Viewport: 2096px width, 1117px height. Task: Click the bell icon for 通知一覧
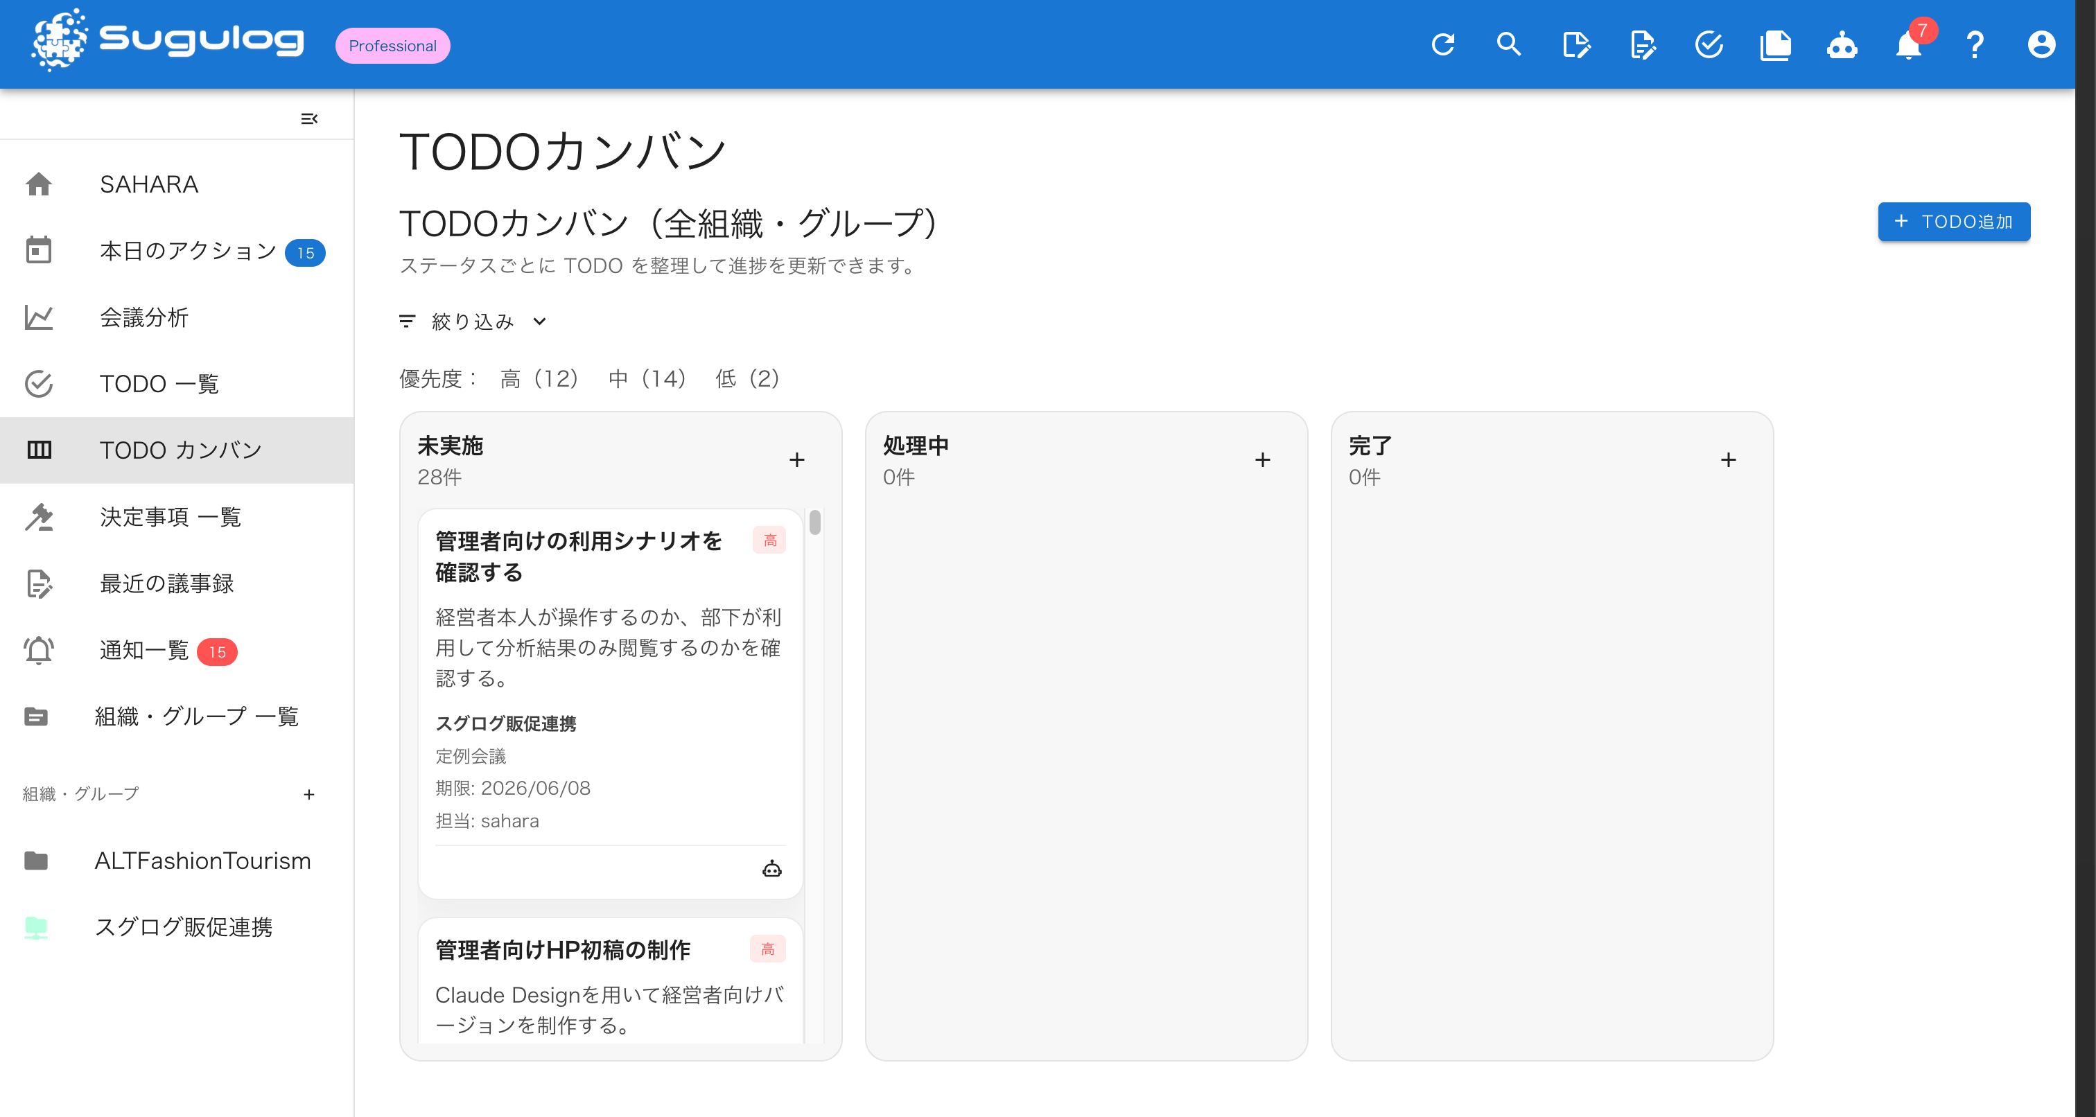pyautogui.click(x=38, y=650)
